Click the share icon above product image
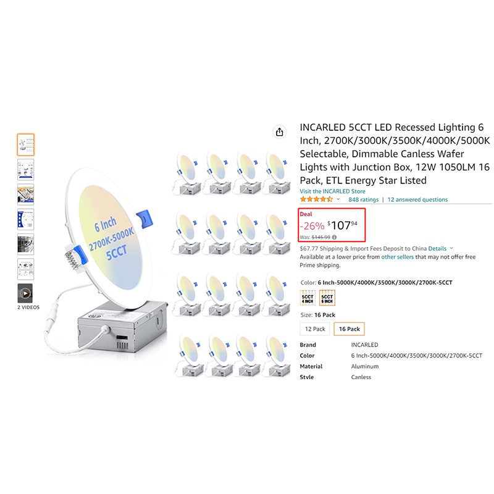The height and width of the screenshot is (494, 494). click(x=280, y=132)
